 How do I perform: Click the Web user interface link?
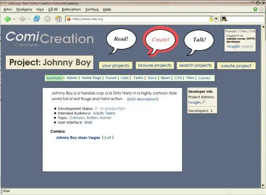point(88,122)
